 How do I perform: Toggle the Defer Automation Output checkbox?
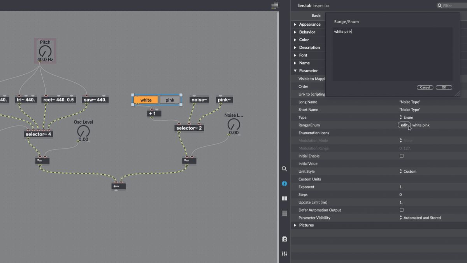pyautogui.click(x=402, y=210)
